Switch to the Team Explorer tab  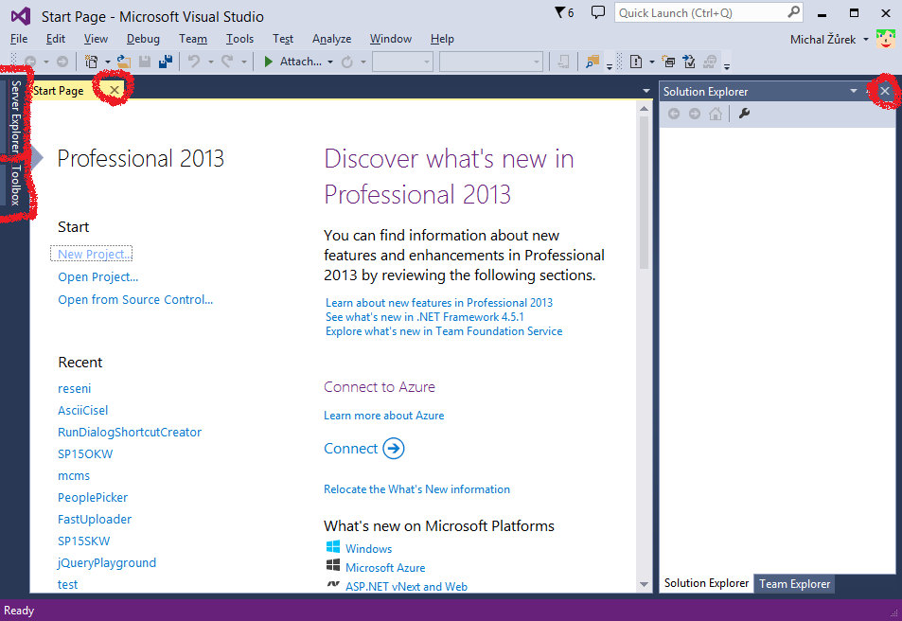pos(794,584)
